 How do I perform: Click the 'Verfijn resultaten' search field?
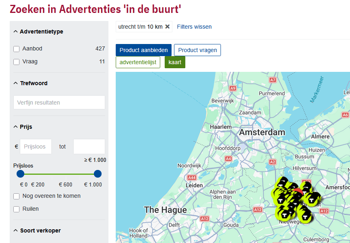(59, 102)
